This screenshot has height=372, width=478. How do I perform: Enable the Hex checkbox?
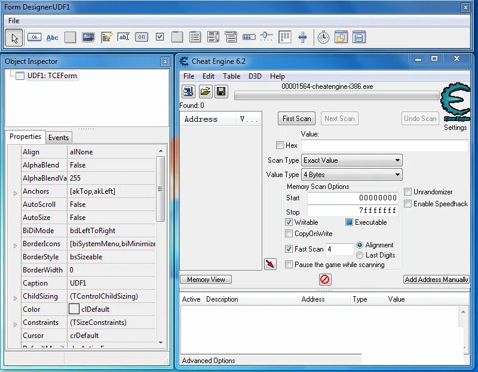point(280,145)
